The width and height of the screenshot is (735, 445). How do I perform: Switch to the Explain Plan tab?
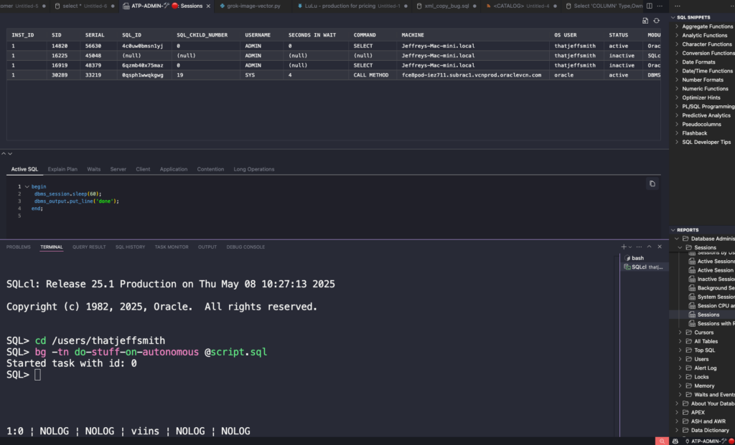[62, 170]
